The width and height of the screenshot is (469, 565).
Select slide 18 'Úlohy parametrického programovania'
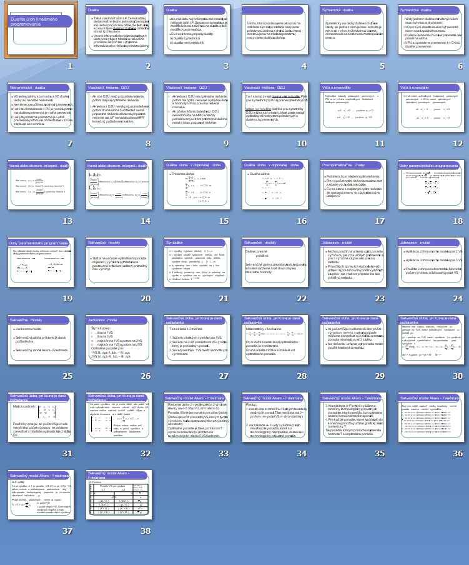coord(430,184)
